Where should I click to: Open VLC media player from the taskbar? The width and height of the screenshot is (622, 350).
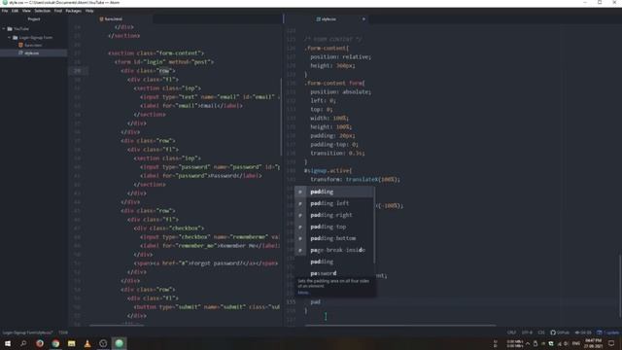click(x=87, y=343)
